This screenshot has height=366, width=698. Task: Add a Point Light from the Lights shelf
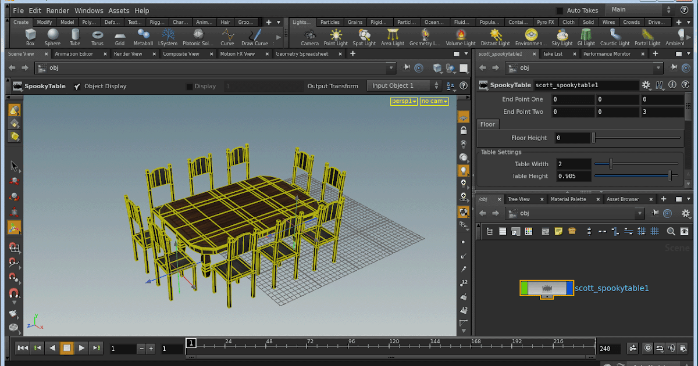click(x=336, y=37)
